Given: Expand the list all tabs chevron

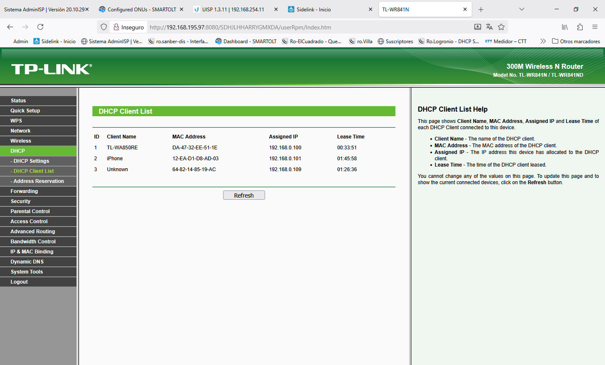Looking at the screenshot, I should pos(522,9).
